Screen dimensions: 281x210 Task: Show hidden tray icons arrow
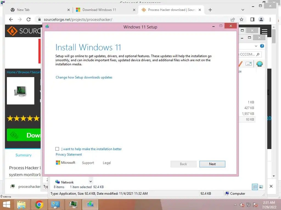tap(235, 205)
